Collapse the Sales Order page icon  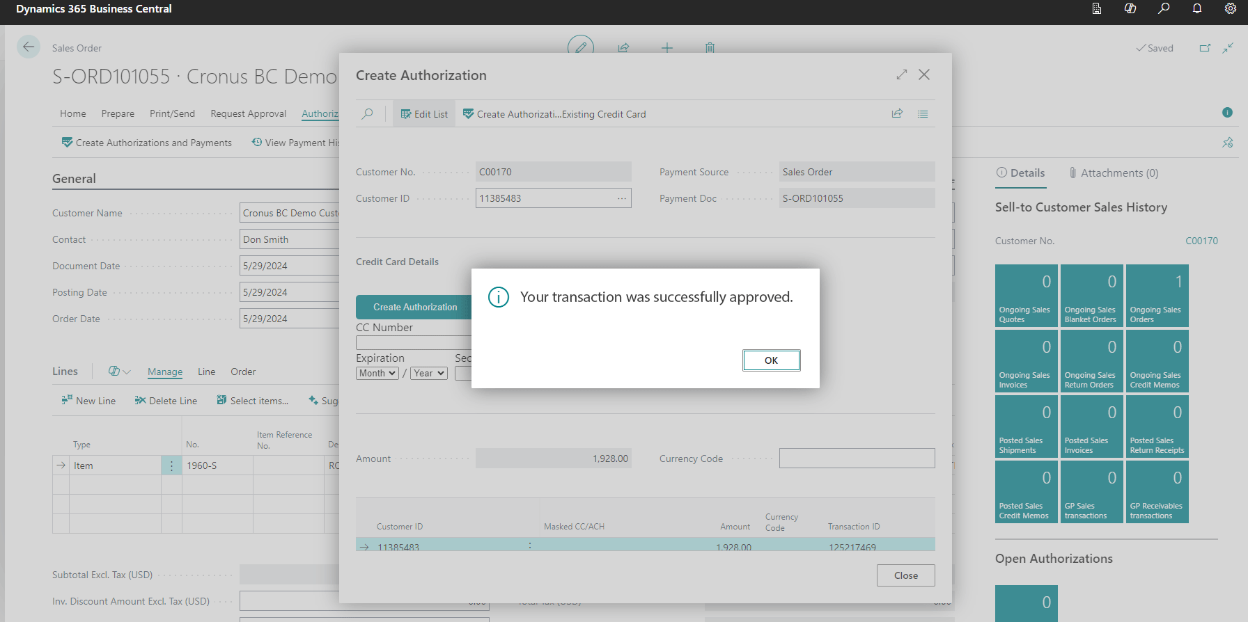tap(1228, 48)
